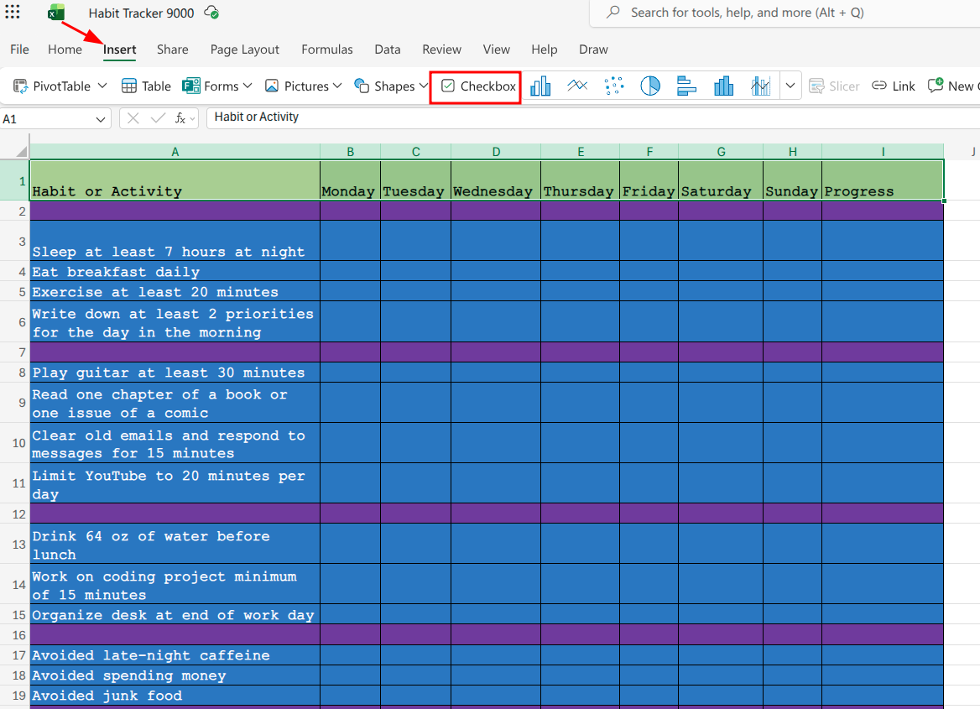
Task: Select column I header
Action: pos(883,151)
